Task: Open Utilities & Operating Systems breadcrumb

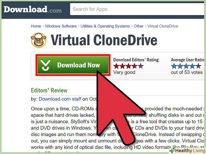Action: coord(105,26)
